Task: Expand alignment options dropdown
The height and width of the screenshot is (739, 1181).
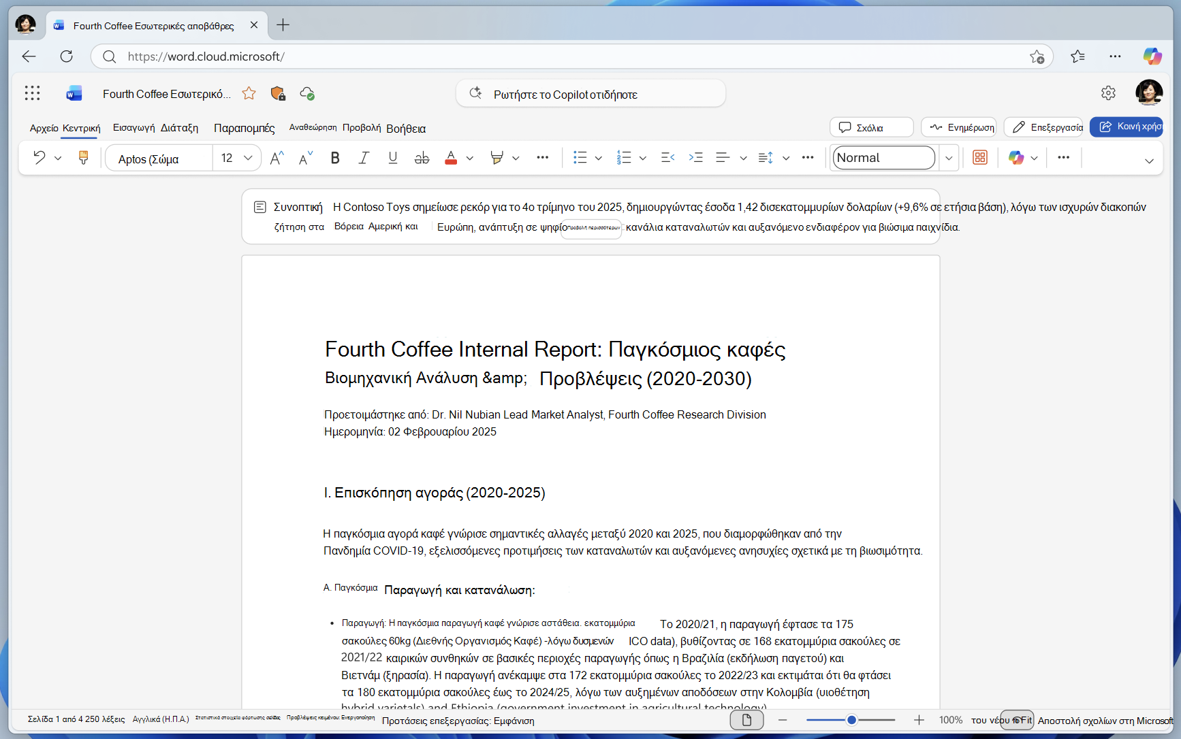Action: point(744,158)
